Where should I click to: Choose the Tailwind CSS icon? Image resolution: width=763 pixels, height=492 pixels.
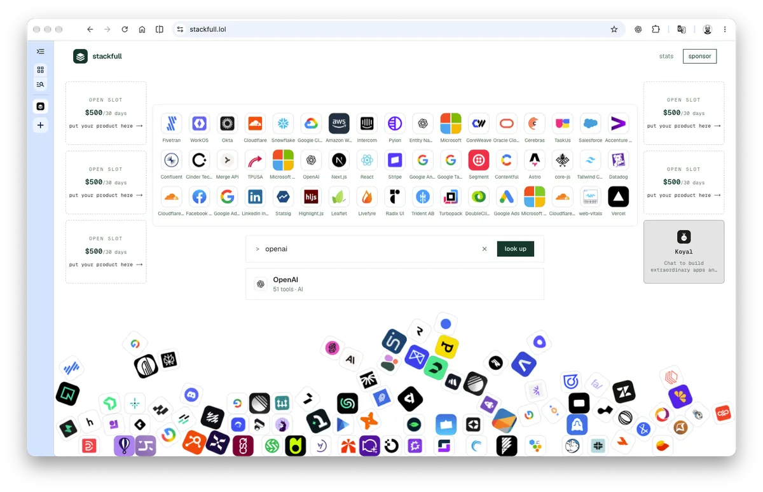591,160
